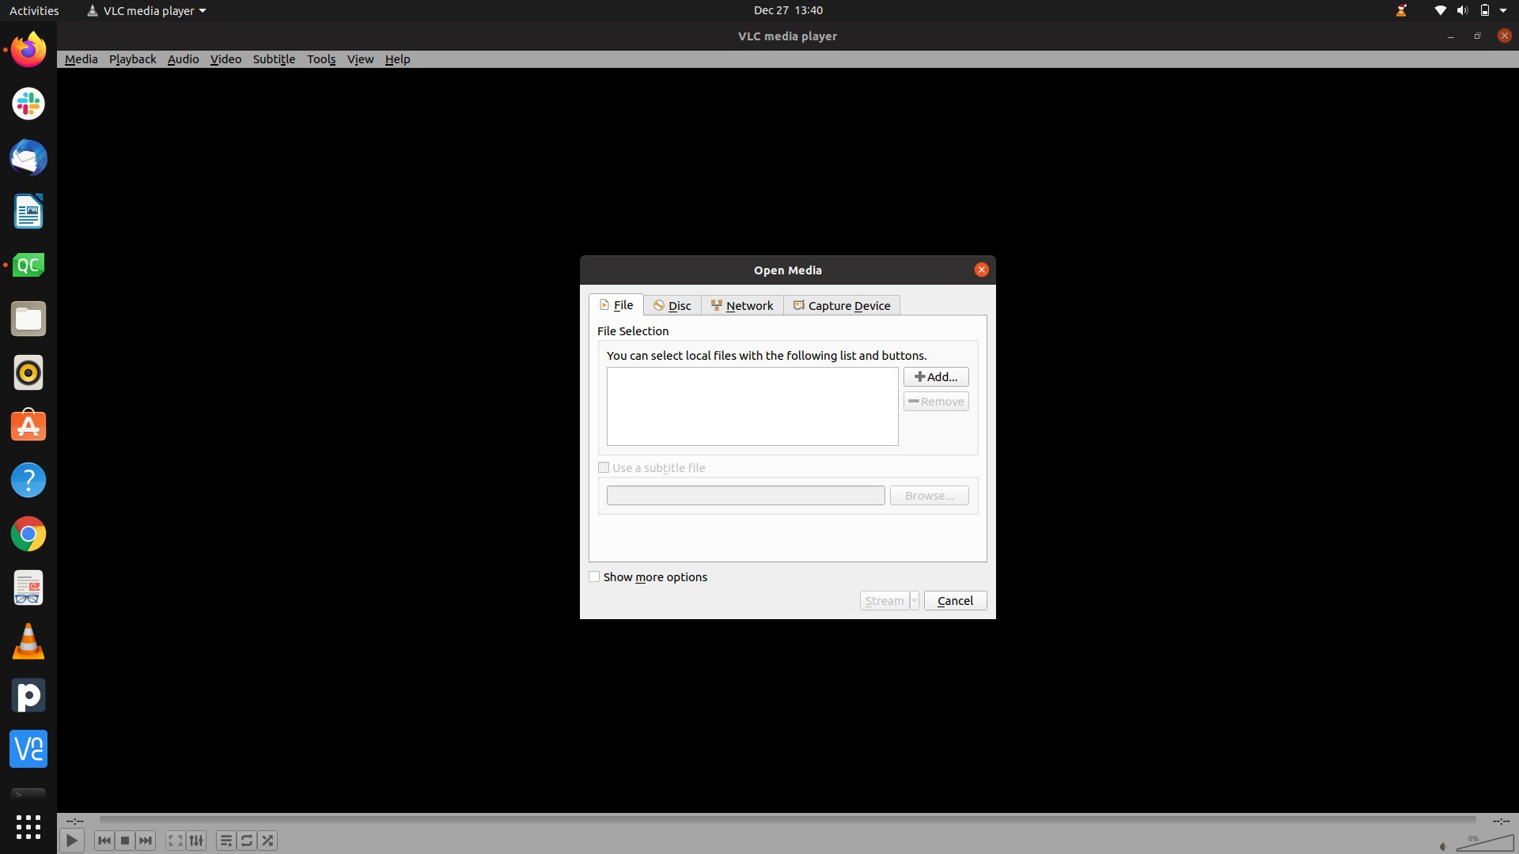Screen dimensions: 1519x854
Task: Close the Open Media dialog
Action: coord(981,270)
